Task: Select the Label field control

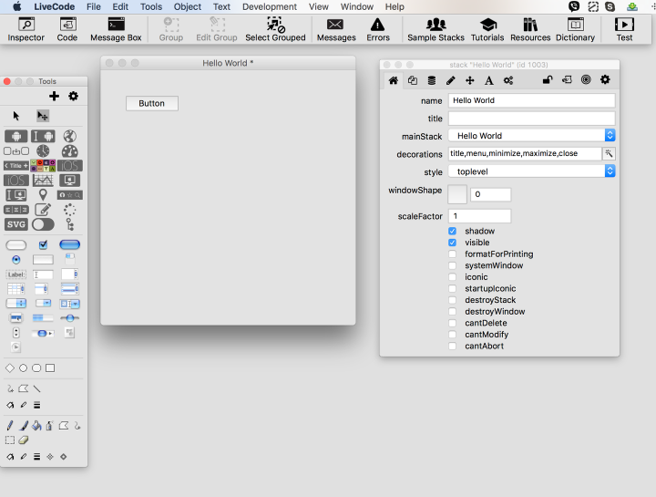Action: pyautogui.click(x=15, y=274)
